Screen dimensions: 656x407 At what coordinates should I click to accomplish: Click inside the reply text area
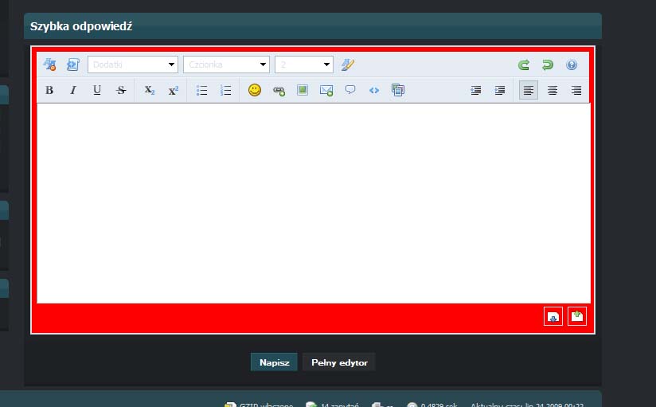(313, 203)
